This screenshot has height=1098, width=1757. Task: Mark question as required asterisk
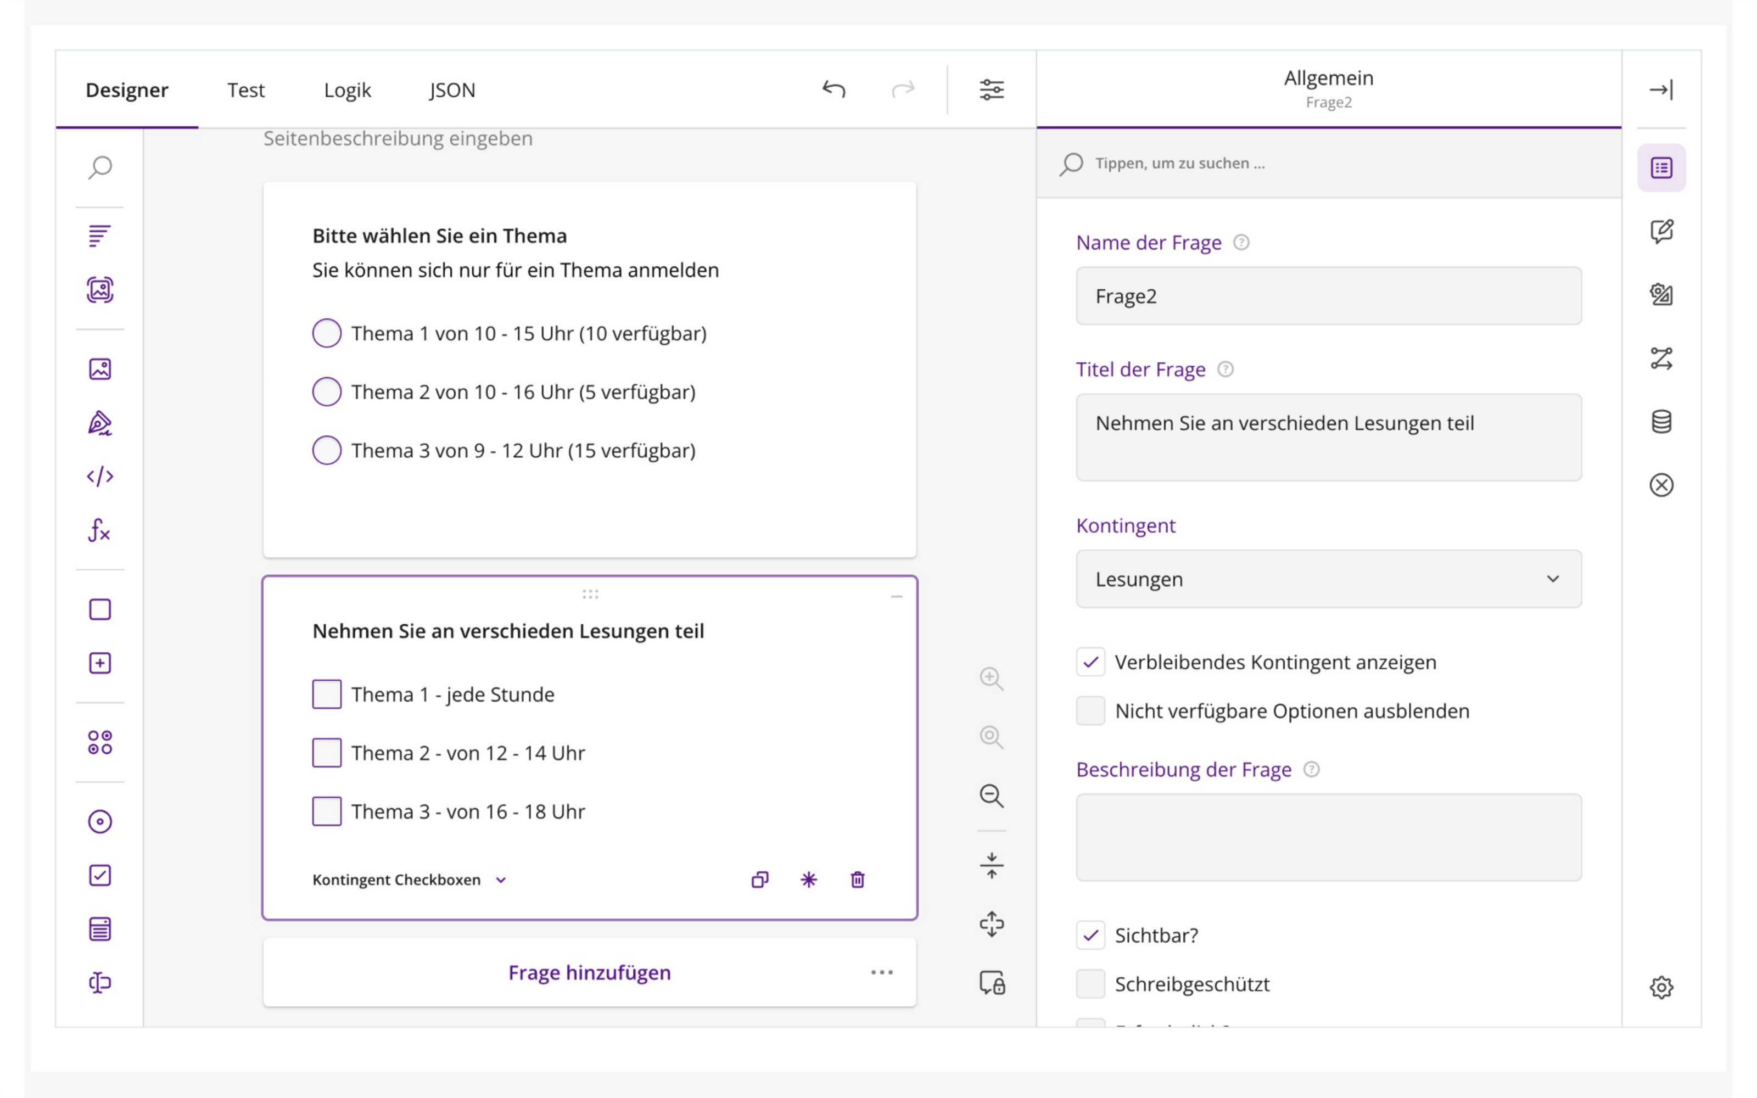coord(809,879)
